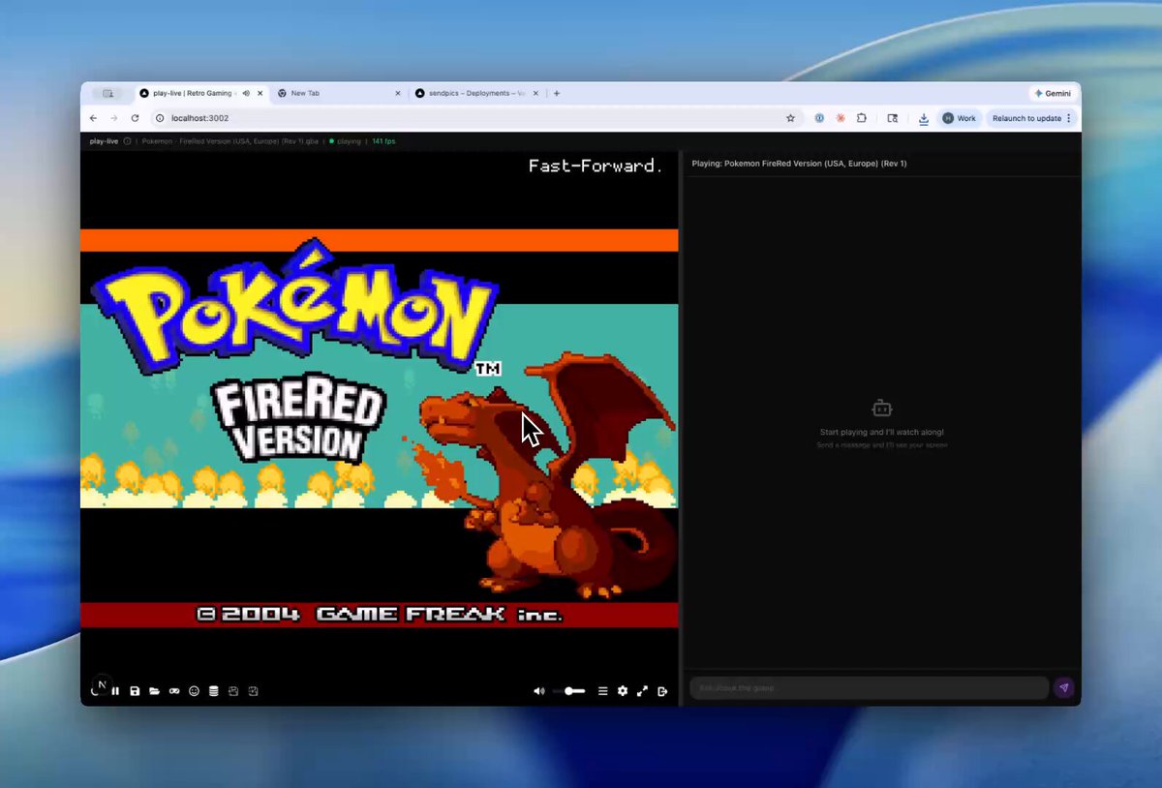Click the exit emulator icon
Viewport: 1162px width, 788px height.
click(x=662, y=691)
